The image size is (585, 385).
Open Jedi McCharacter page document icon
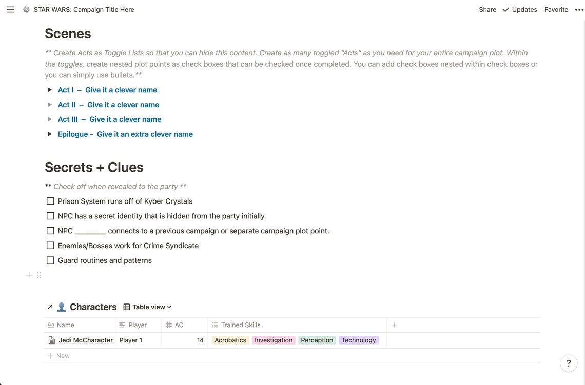tap(52, 340)
